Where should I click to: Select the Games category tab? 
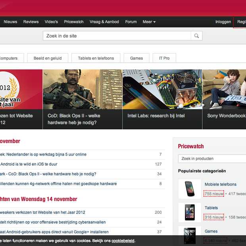click(x=136, y=58)
